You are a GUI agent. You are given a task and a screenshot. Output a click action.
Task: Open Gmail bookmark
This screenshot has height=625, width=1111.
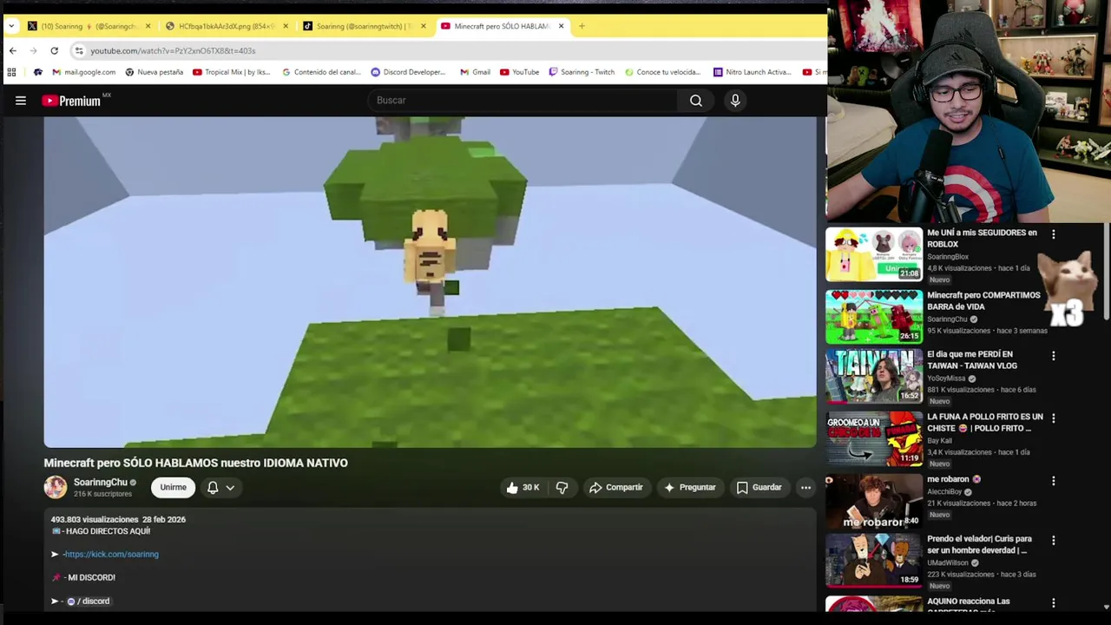(476, 72)
